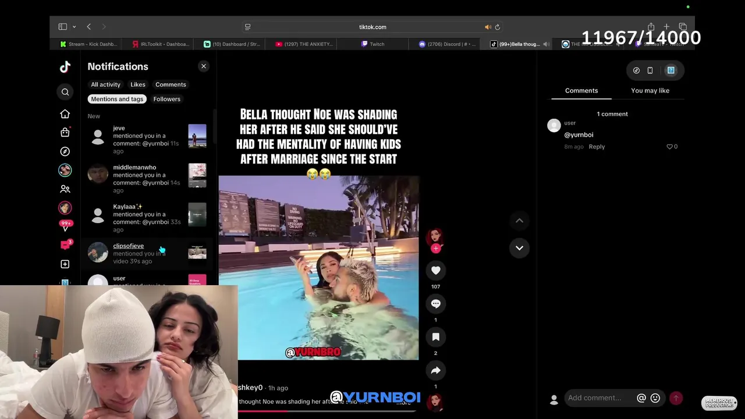
Task: Toggle the Safari sidebar button
Action: click(x=63, y=27)
